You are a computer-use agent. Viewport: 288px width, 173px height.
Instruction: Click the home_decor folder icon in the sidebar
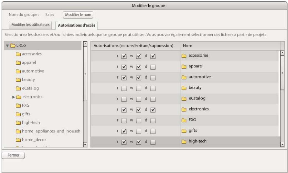[19, 139]
